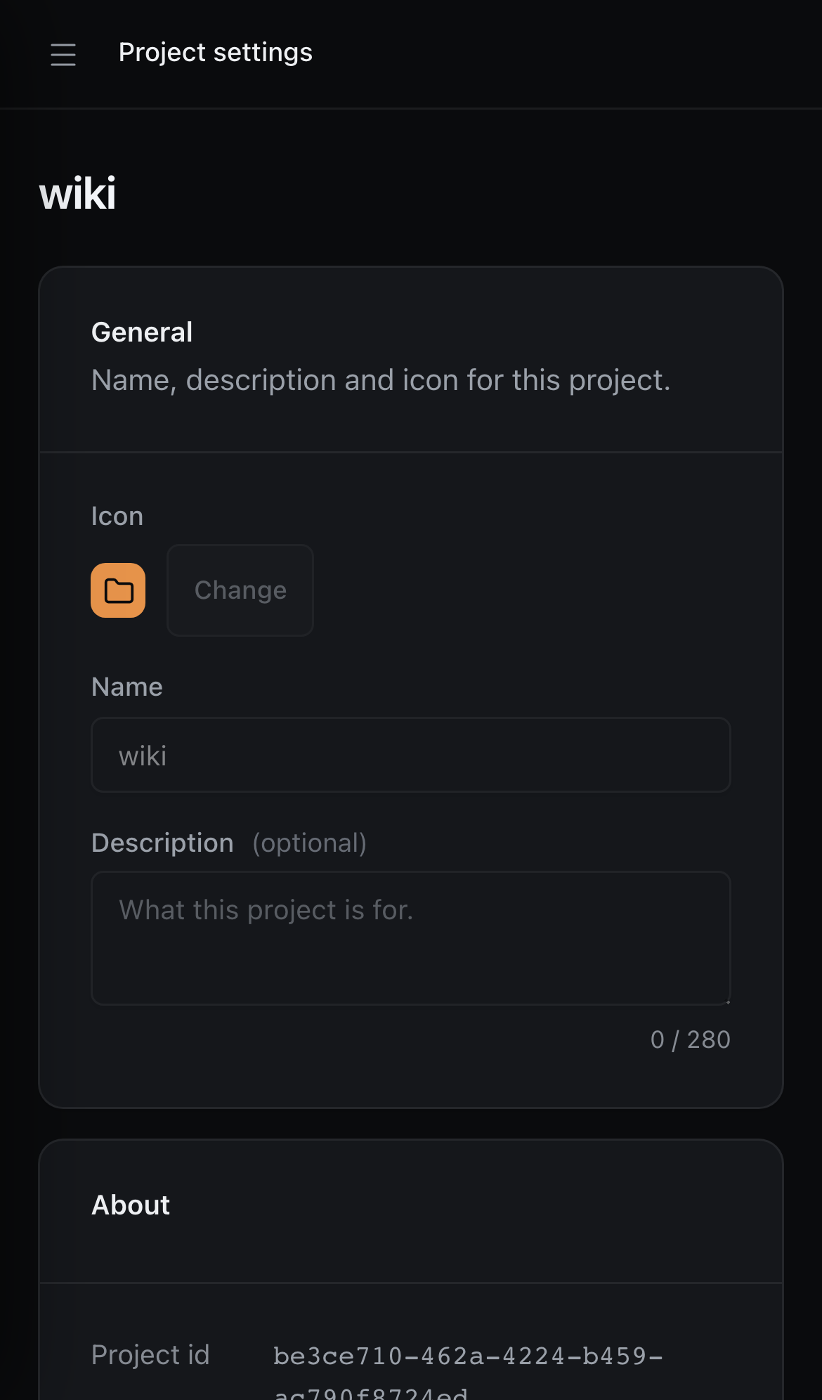Click the orange folder project icon

(x=118, y=590)
